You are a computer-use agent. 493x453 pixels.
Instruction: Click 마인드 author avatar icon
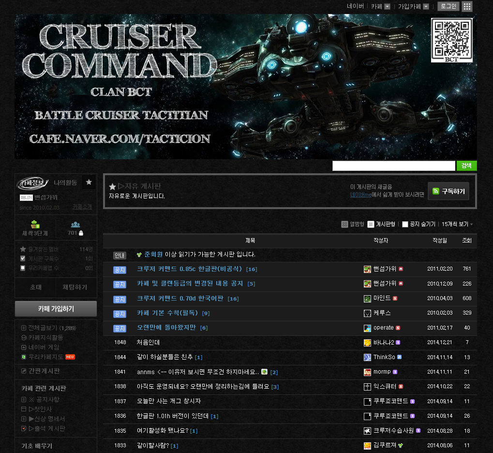point(367,299)
